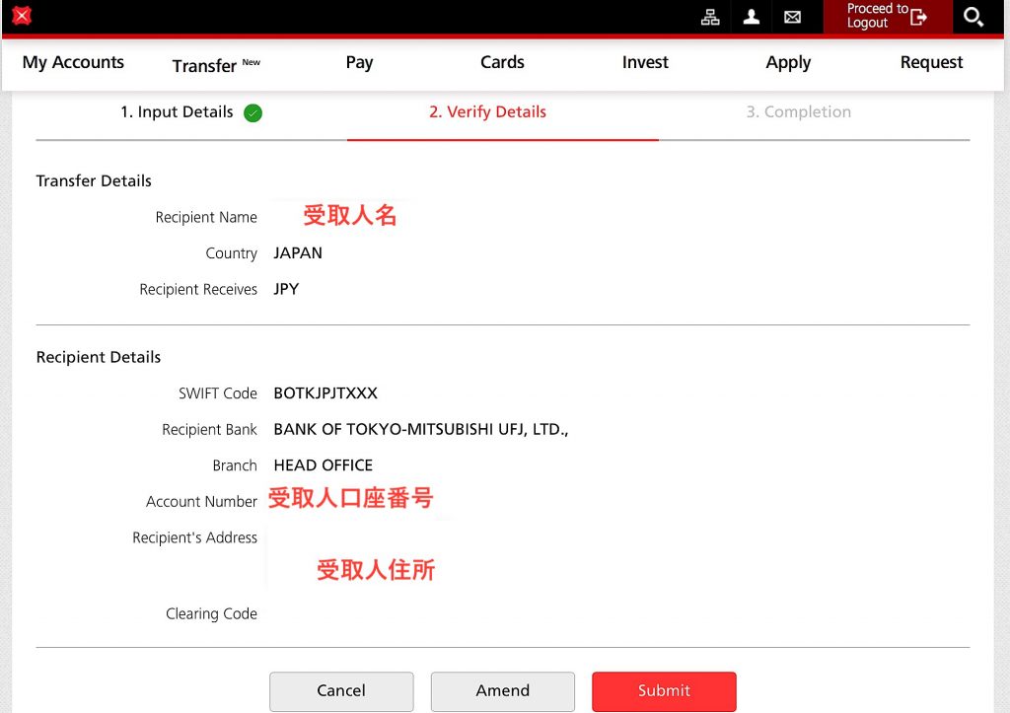Click the JAPAN country value
This screenshot has height=713, width=1010.
(x=298, y=253)
